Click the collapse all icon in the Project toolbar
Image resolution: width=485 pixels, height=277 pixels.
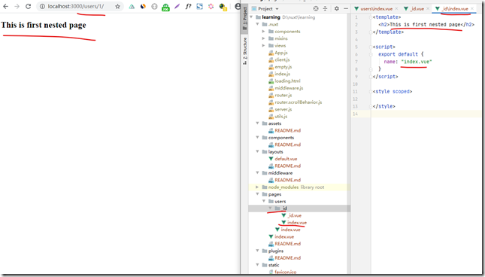point(325,9)
